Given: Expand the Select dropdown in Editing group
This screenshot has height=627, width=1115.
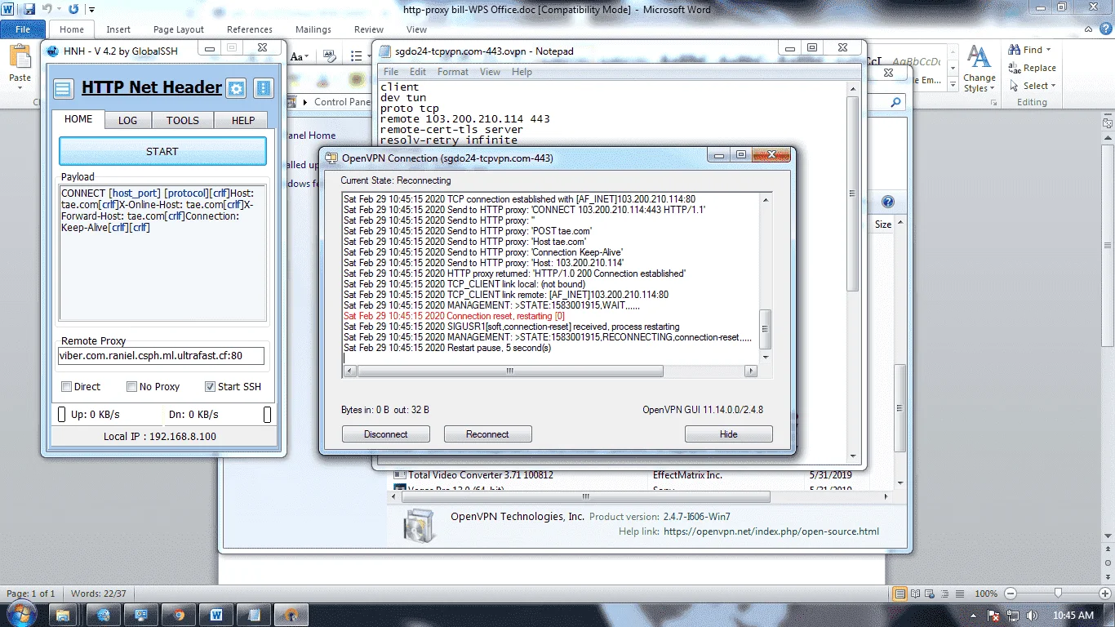Looking at the screenshot, I should click(x=1053, y=86).
